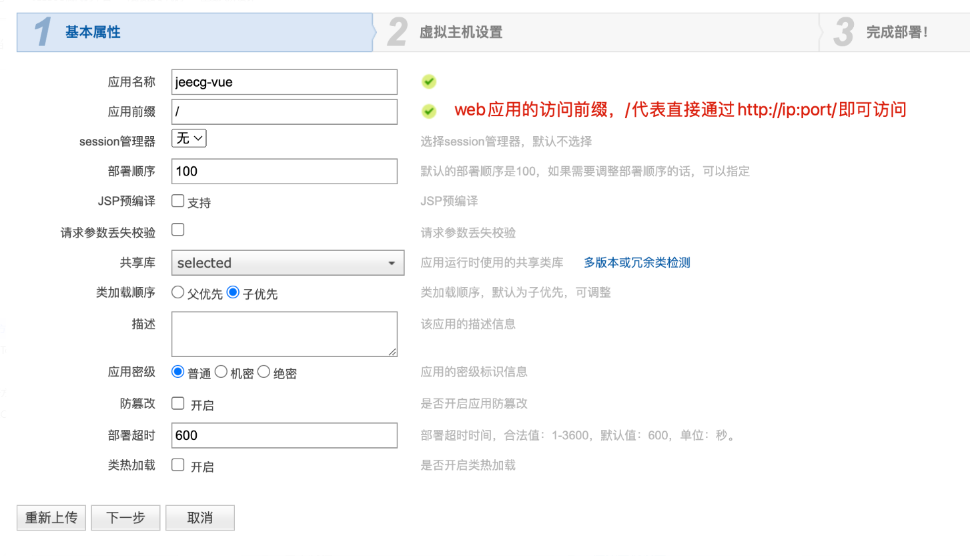Focus the 部署超时 input field
This screenshot has width=970, height=556.
[x=284, y=435]
